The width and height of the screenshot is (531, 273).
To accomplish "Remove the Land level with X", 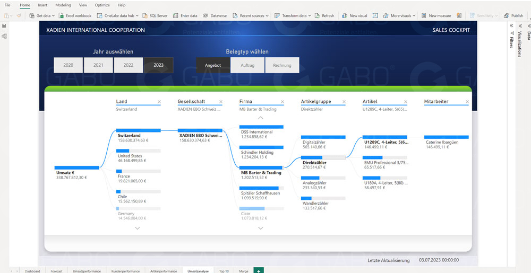I will tap(159, 102).
